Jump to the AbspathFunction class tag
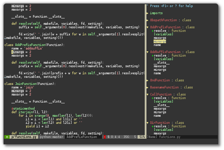 [164, 20]
